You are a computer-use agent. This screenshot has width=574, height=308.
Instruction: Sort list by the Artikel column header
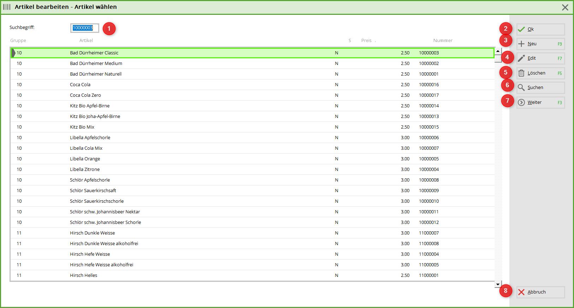86,41
